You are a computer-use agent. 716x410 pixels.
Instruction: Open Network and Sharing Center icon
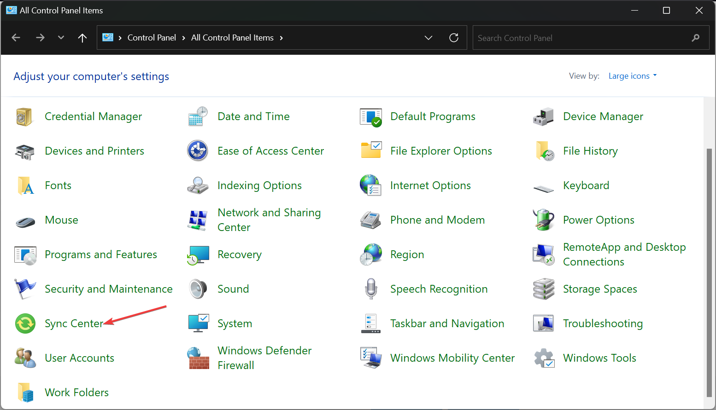(x=198, y=220)
